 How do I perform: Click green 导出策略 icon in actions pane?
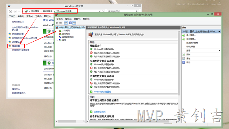tap(184, 39)
